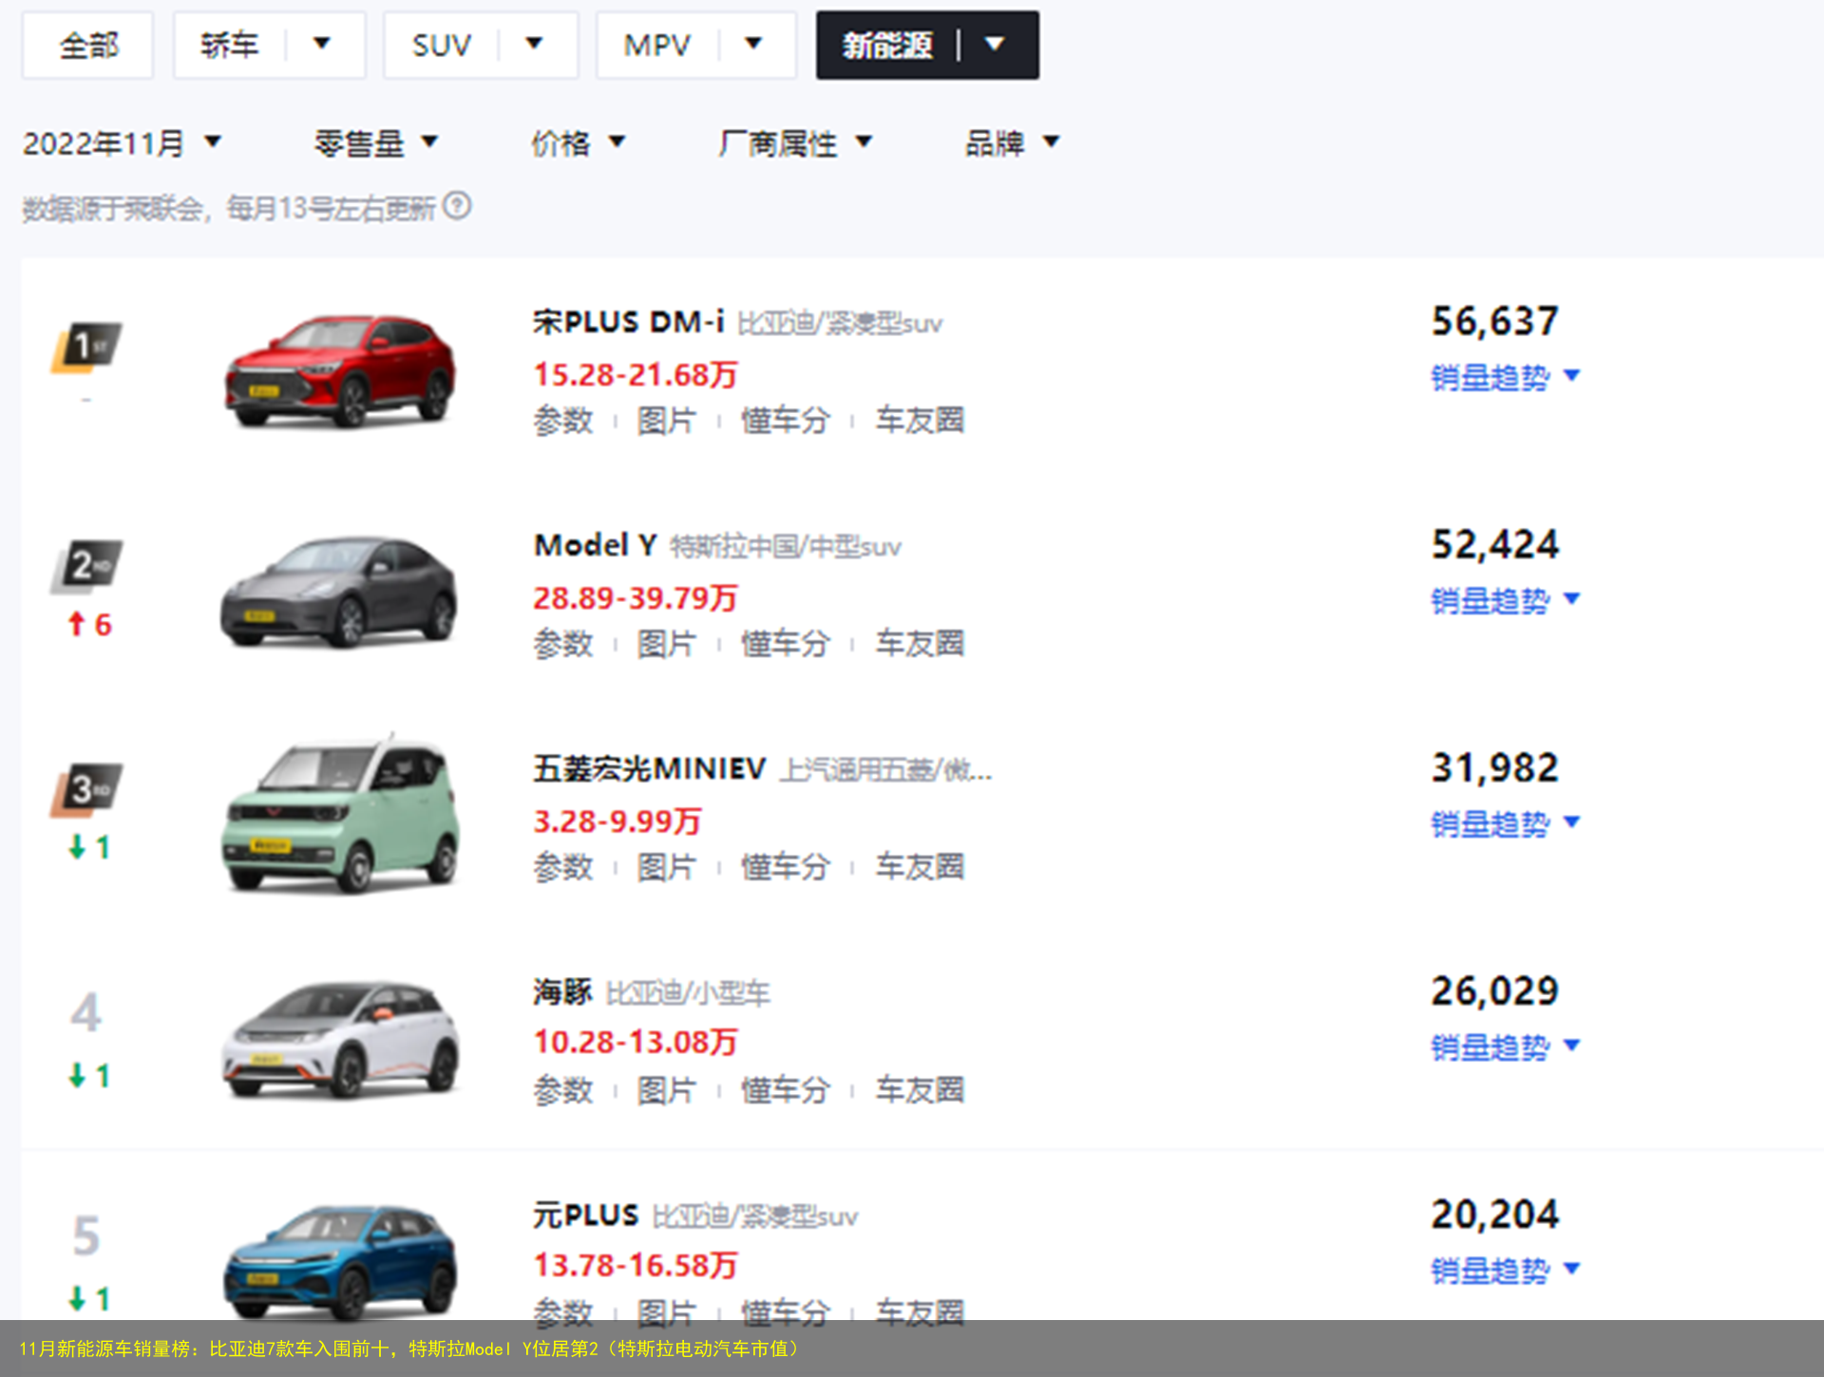Image resolution: width=1824 pixels, height=1377 pixels.
Task: Open 图片 for 五菱宏光MINIEV
Action: pos(666,866)
